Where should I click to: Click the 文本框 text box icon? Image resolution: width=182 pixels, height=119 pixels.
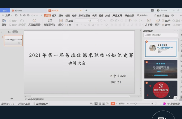[x=149, y=21]
